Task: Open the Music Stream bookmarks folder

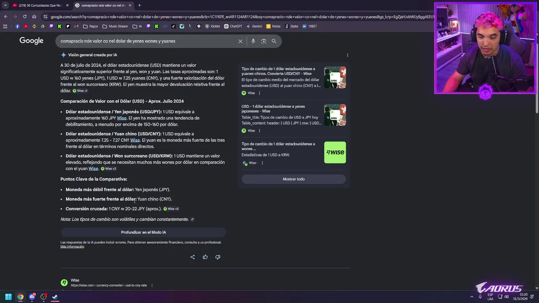Action: [115, 26]
